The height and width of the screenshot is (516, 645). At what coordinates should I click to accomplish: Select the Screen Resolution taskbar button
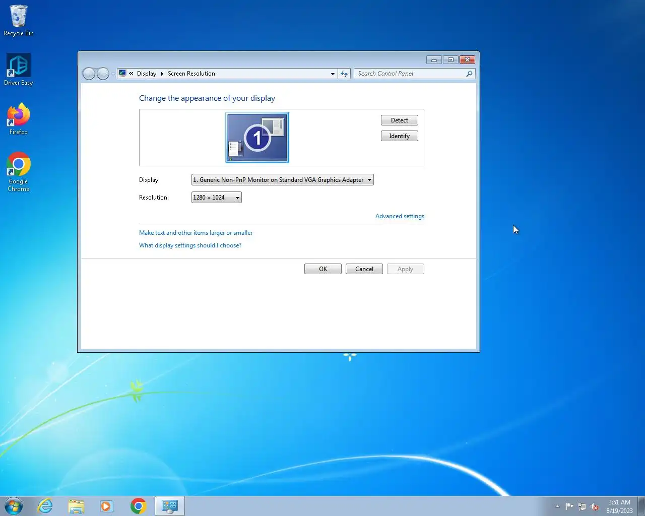[170, 506]
